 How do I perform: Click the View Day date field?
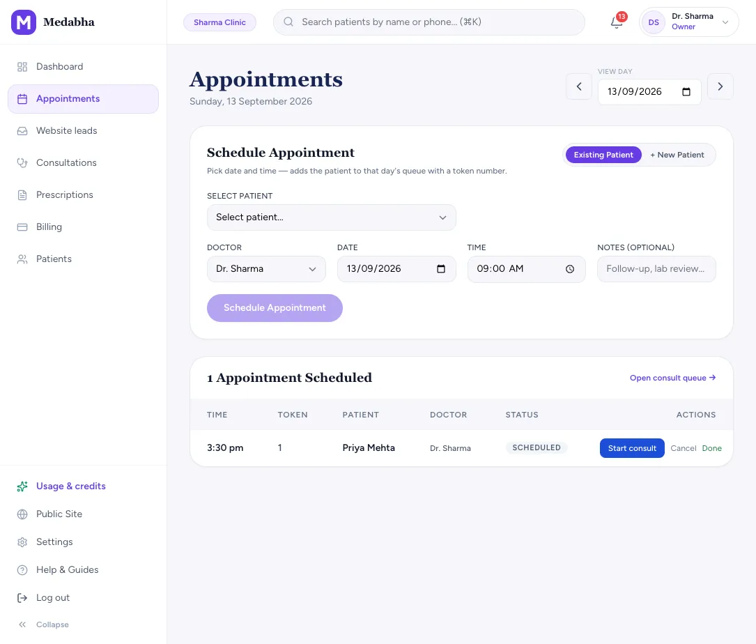coord(649,92)
